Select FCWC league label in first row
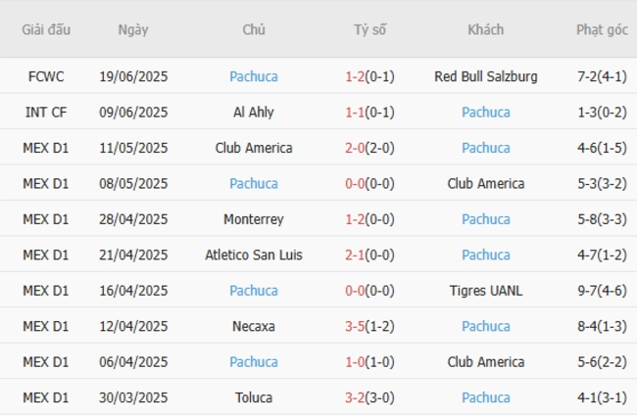Screen dimensions: 637x417 (x=46, y=76)
